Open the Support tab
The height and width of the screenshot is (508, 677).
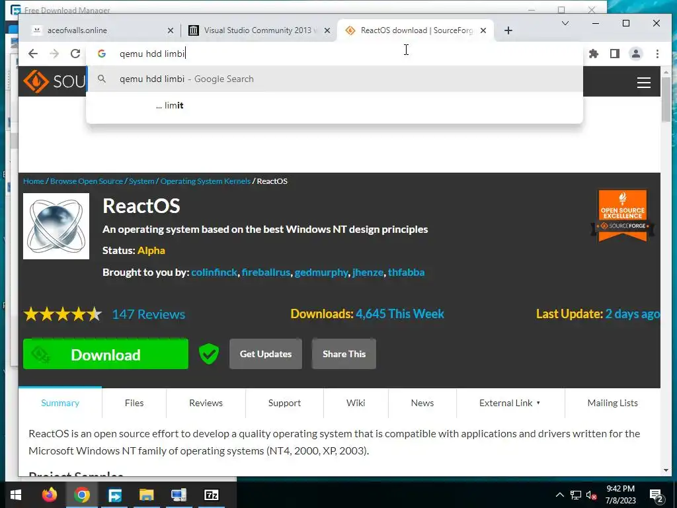(x=284, y=403)
